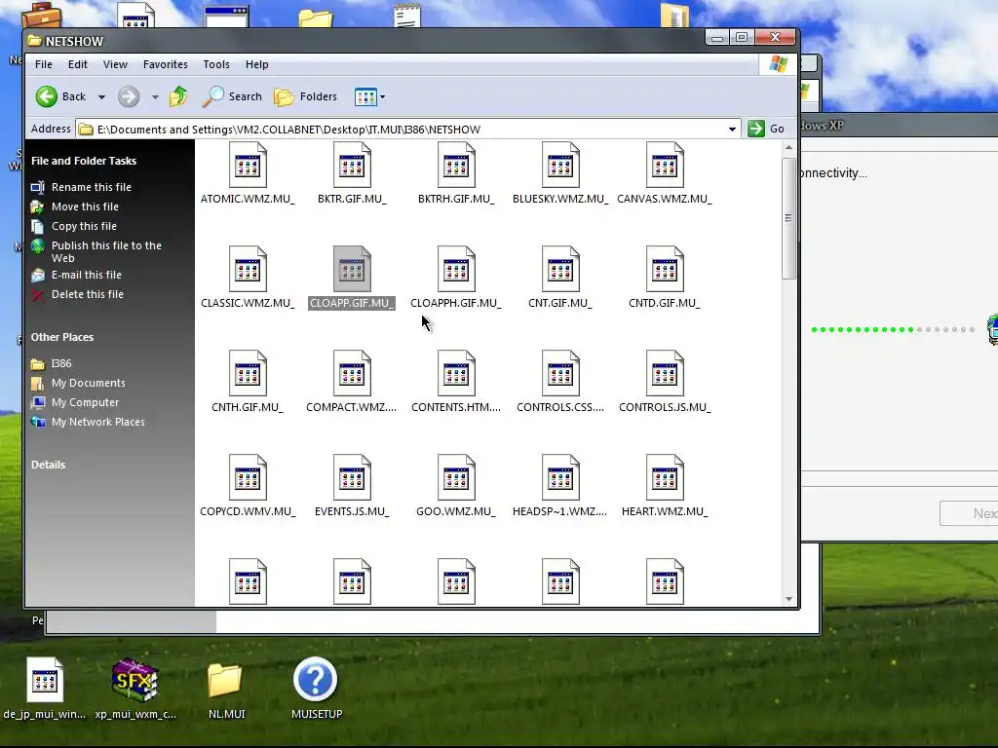The image size is (998, 748).
Task: Select file COPYCD.WMV.MU_
Action: [x=248, y=486]
